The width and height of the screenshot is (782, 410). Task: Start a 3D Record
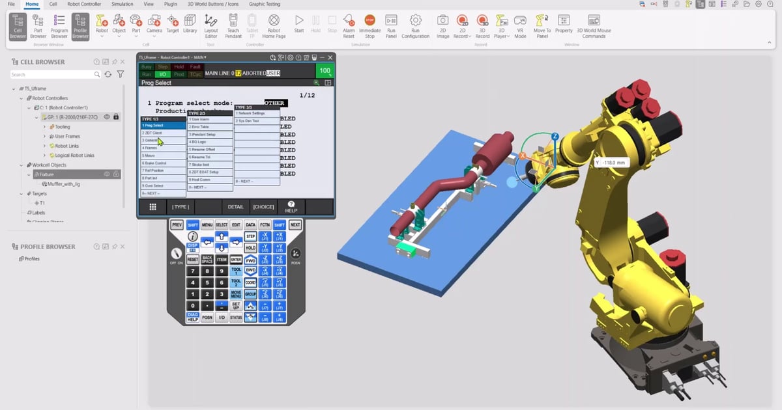[482, 27]
